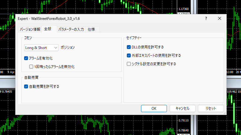241x135 pixels.
Task: Uncheck 自動売買を許可する
Action: (26, 86)
